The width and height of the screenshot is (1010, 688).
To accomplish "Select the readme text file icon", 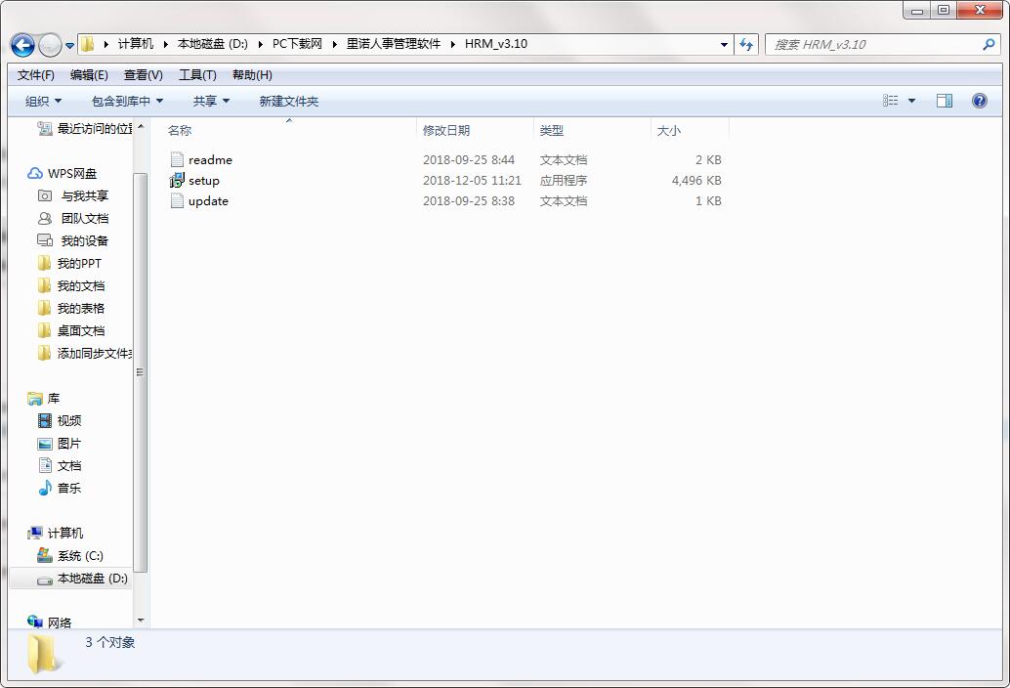I will pyautogui.click(x=177, y=159).
